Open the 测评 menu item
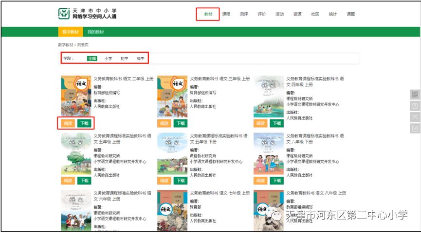Image resolution: width=421 pixels, height=233 pixels. pos(244,14)
